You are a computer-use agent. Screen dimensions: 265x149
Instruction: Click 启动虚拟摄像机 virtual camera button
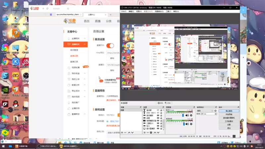[x=229, y=118]
